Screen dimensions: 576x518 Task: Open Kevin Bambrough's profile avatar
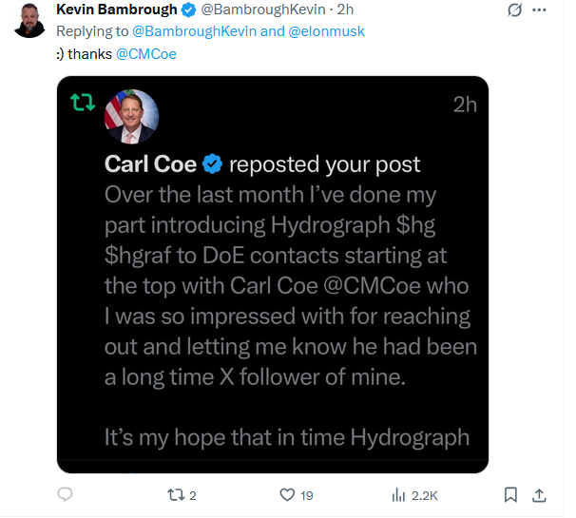point(29,19)
